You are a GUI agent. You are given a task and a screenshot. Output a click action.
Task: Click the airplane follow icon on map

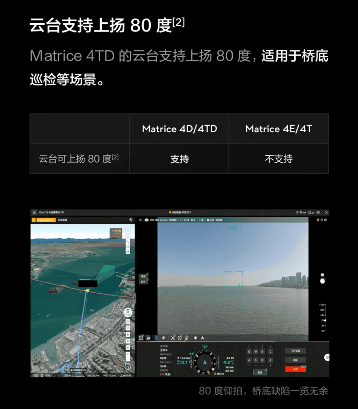click(x=128, y=335)
